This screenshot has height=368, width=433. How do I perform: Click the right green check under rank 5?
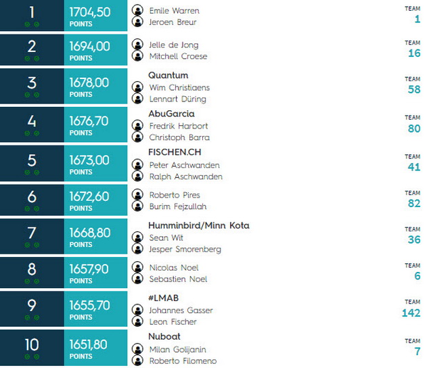[37, 172]
